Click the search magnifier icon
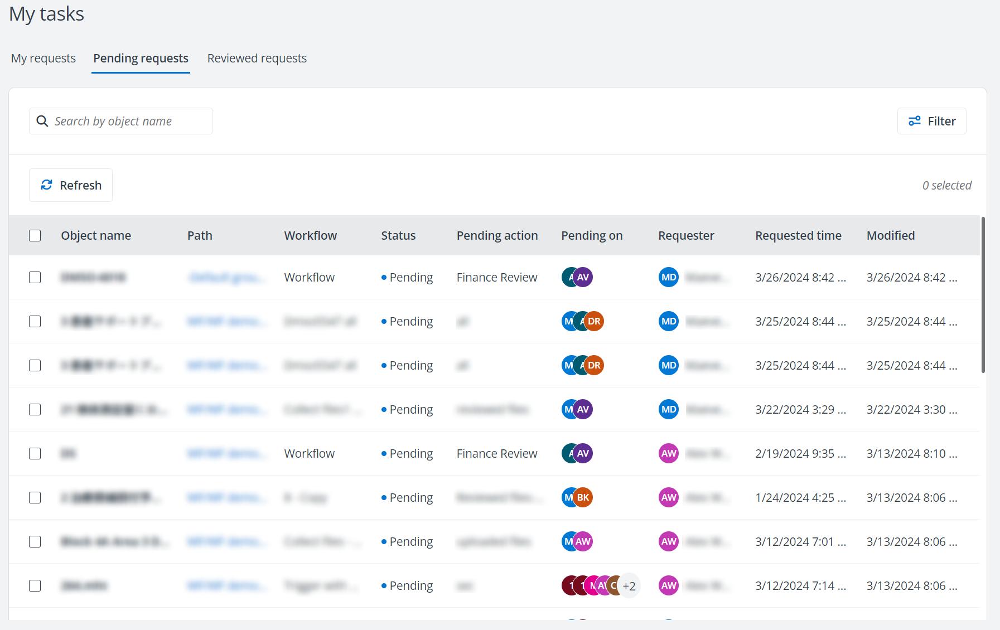 [x=42, y=121]
